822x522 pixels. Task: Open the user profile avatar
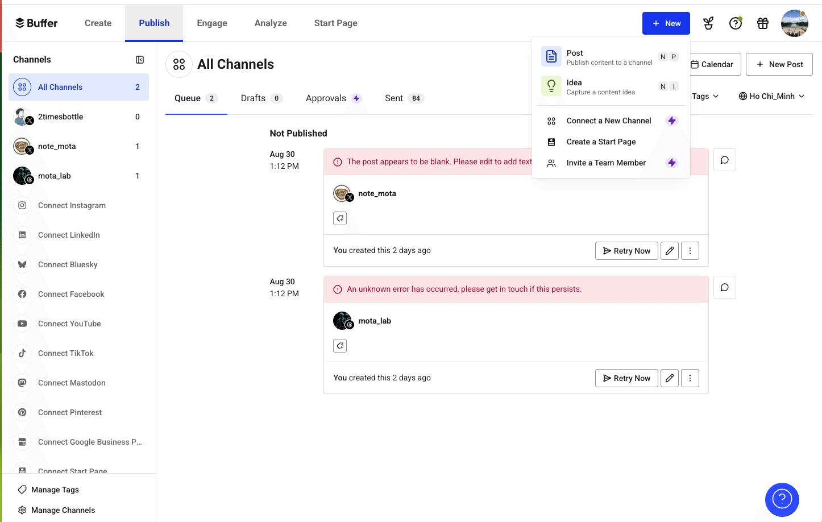tap(795, 23)
